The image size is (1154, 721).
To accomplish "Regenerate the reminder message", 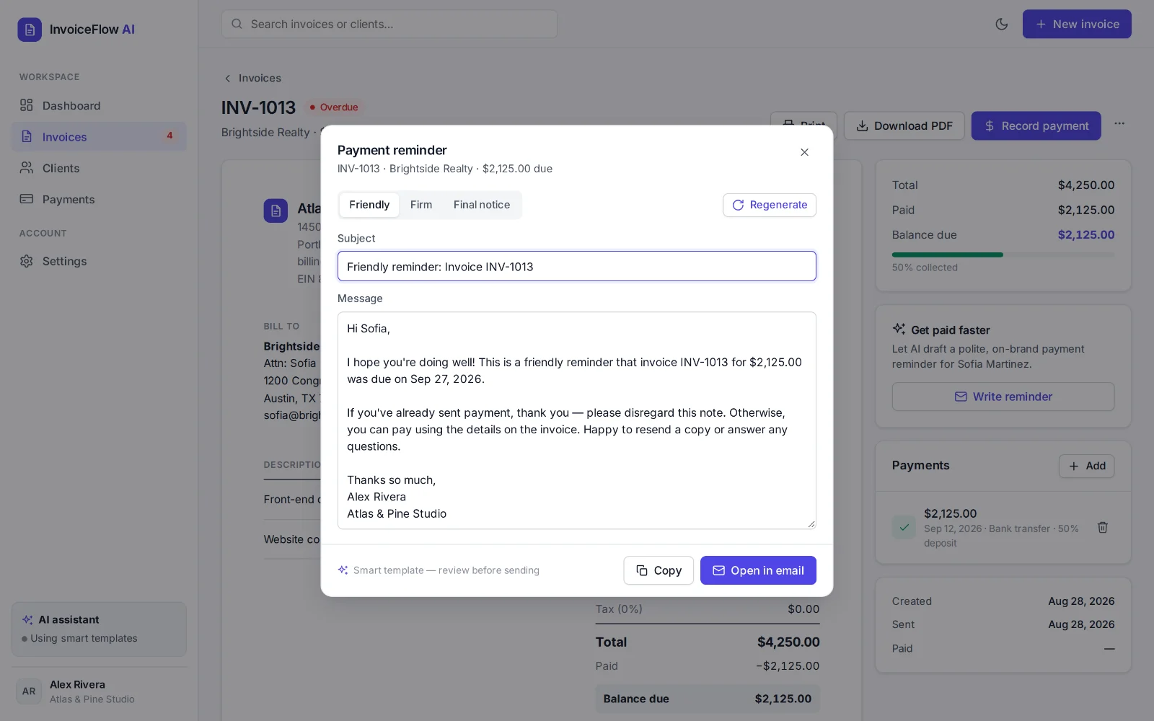I will (x=770, y=205).
